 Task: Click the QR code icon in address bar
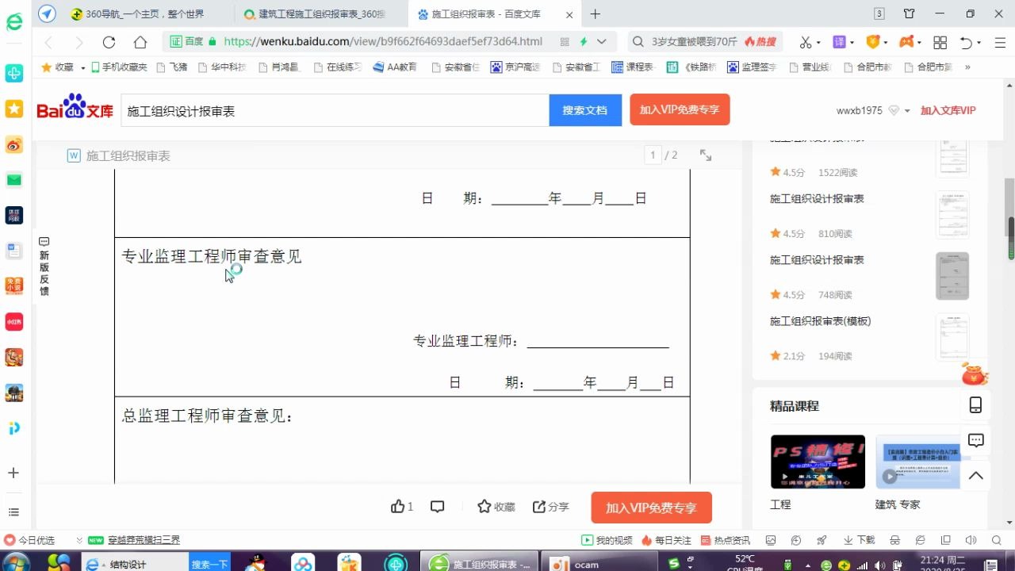(564, 42)
